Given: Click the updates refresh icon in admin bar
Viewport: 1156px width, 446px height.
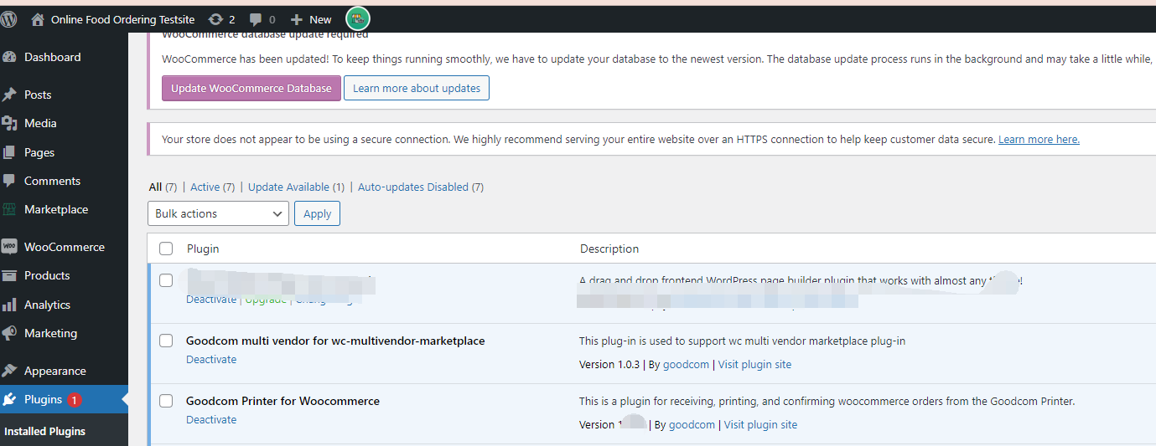Looking at the screenshot, I should click(215, 19).
